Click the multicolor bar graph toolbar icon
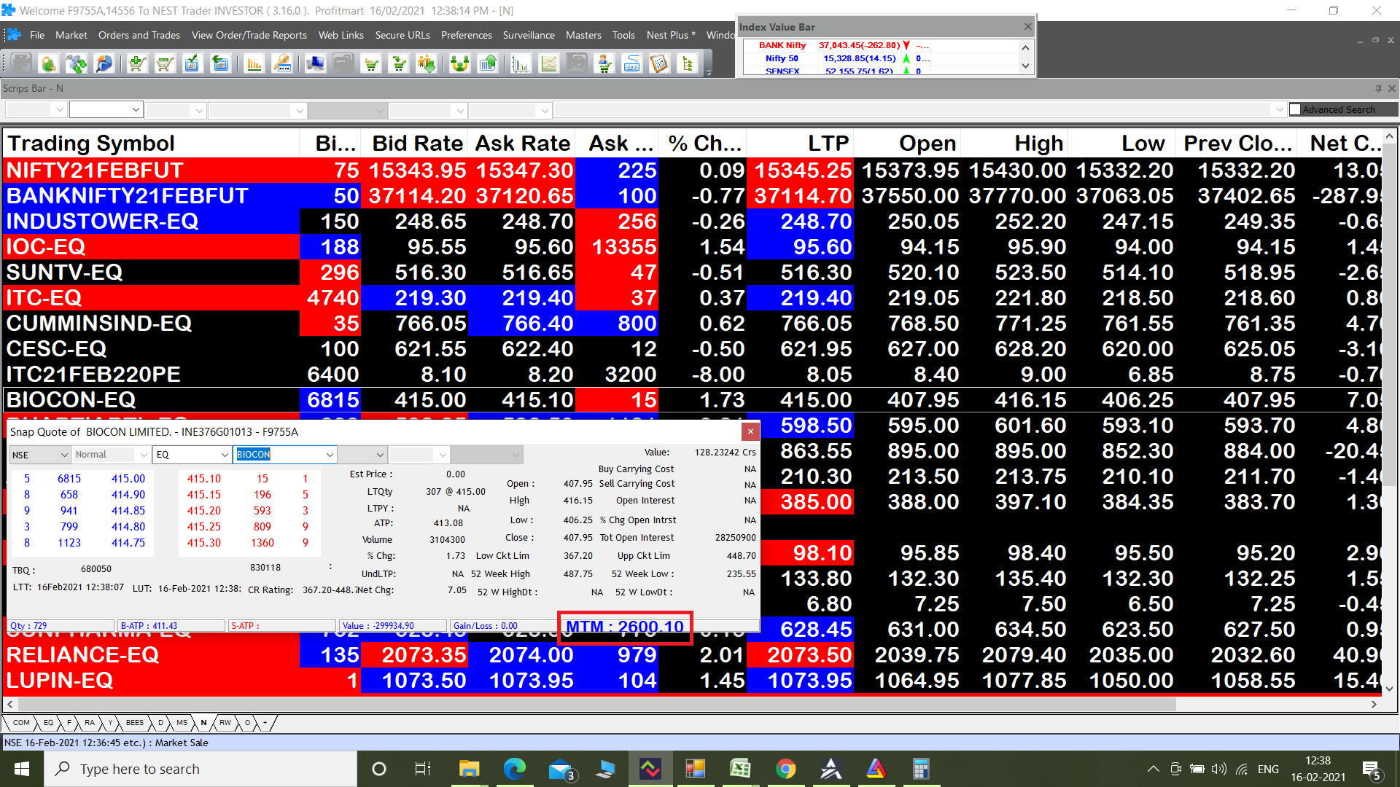This screenshot has height=787, width=1400. click(520, 64)
